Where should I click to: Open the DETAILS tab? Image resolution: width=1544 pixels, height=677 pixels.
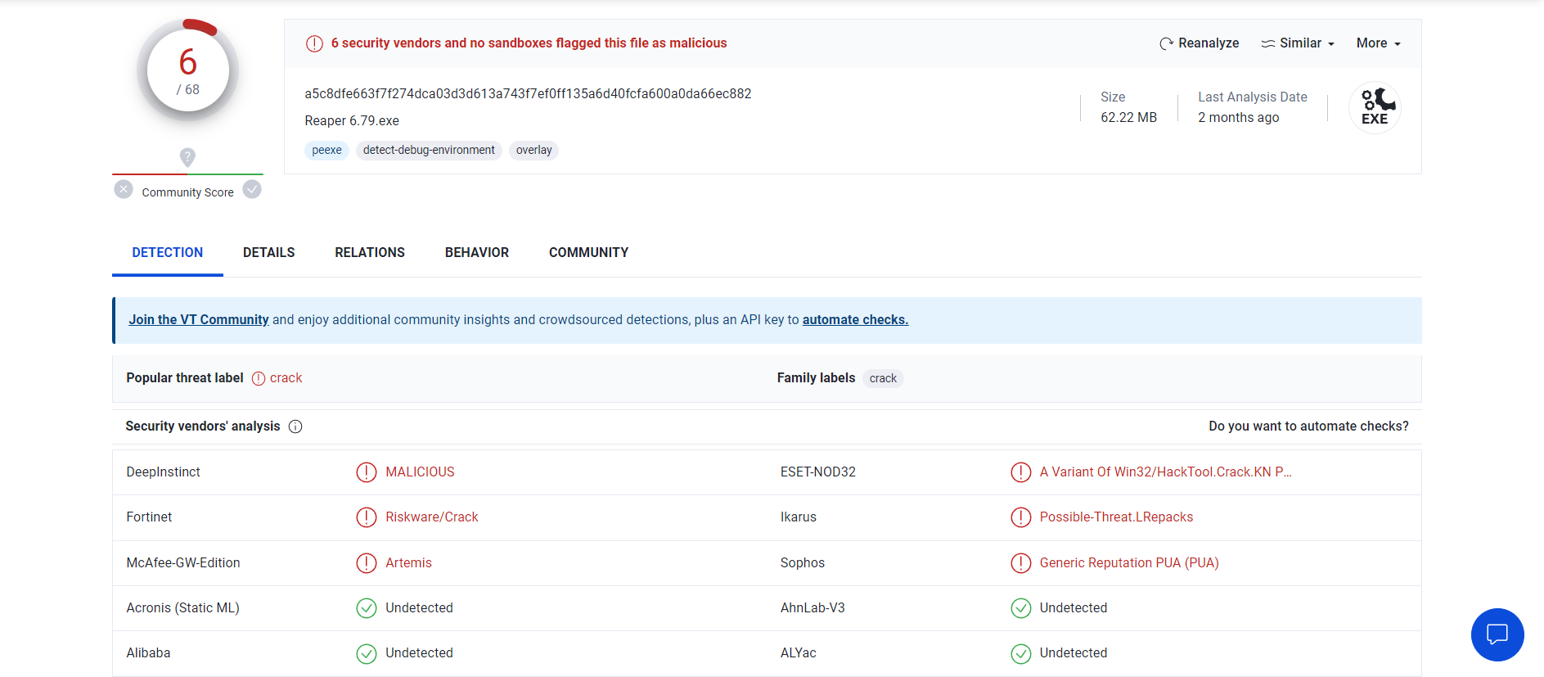coord(269,253)
